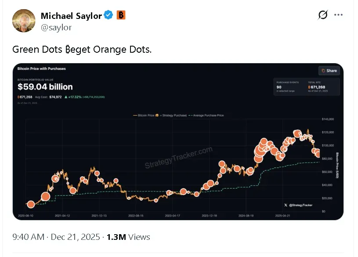
Task: Click the 2020-08-10 date axis label
Action: pyautogui.click(x=27, y=216)
